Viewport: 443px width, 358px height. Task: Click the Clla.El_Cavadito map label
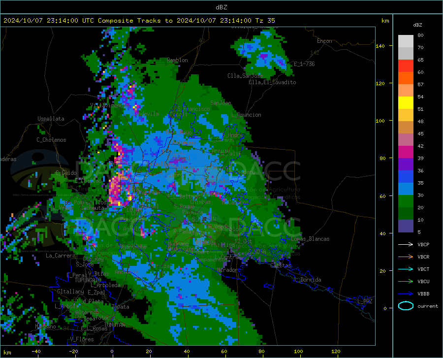272,82
